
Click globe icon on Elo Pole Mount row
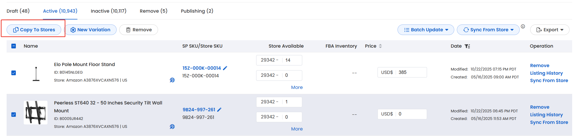pos(172,80)
